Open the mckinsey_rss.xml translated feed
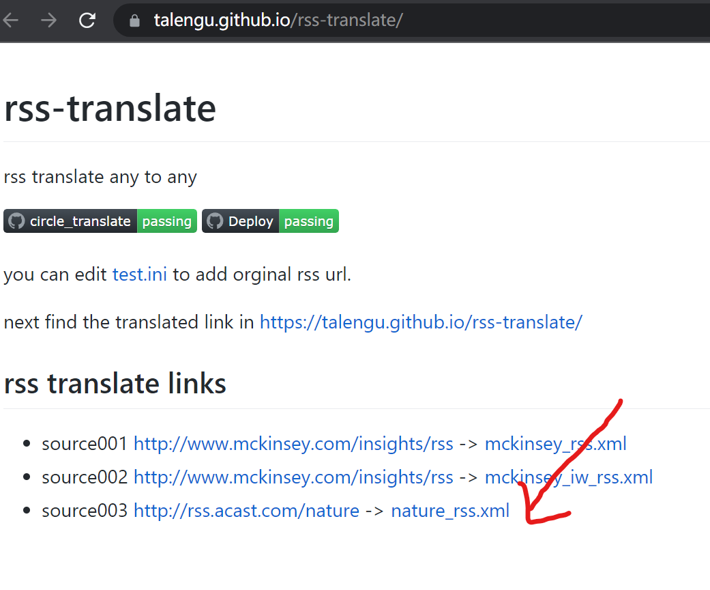The height and width of the screenshot is (590, 710). tap(555, 444)
